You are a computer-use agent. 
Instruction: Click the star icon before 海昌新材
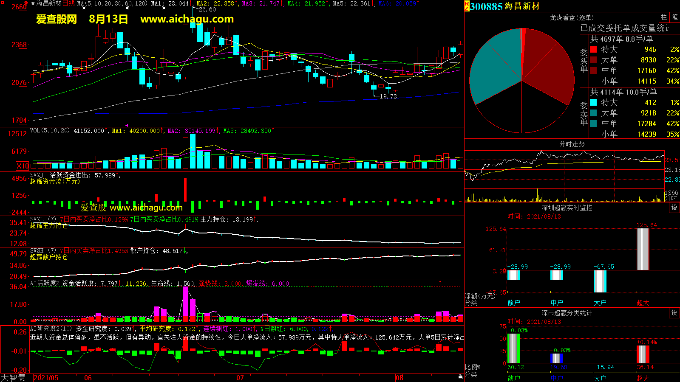point(33,3)
